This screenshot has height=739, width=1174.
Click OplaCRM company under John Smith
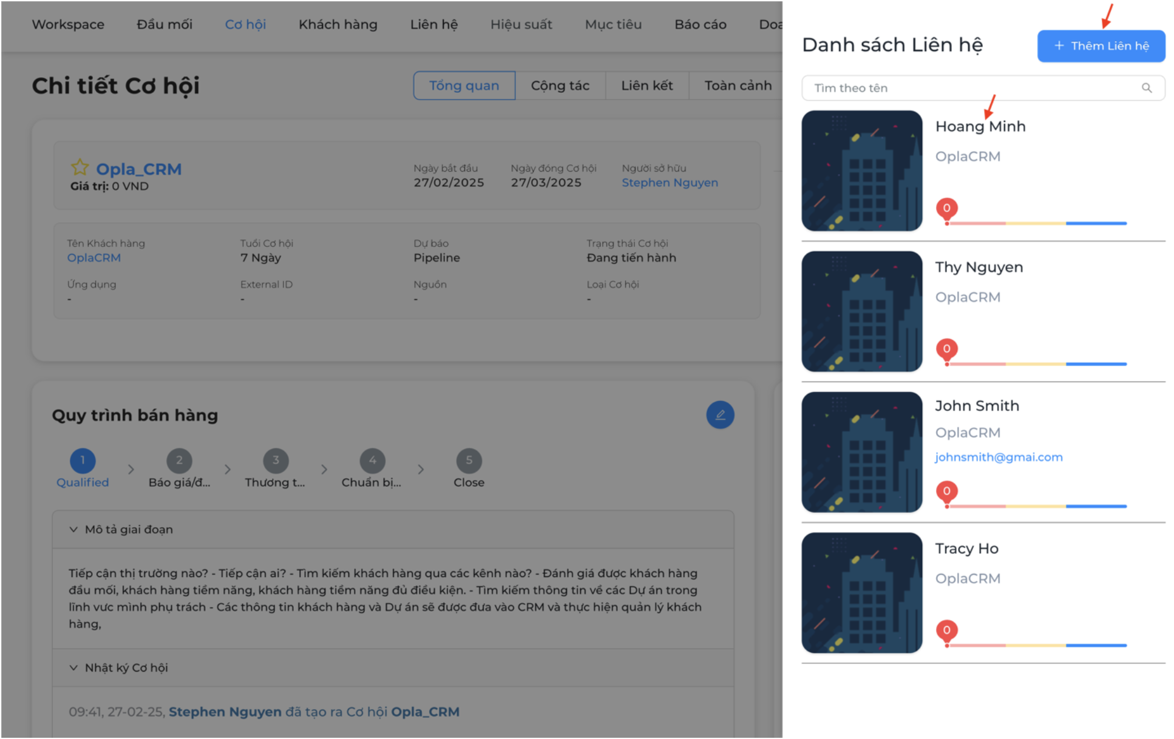click(x=968, y=433)
